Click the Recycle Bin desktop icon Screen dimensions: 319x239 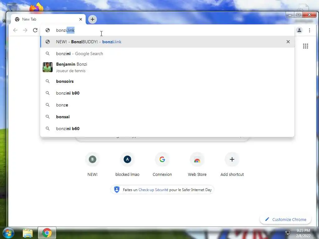click(x=12, y=7)
